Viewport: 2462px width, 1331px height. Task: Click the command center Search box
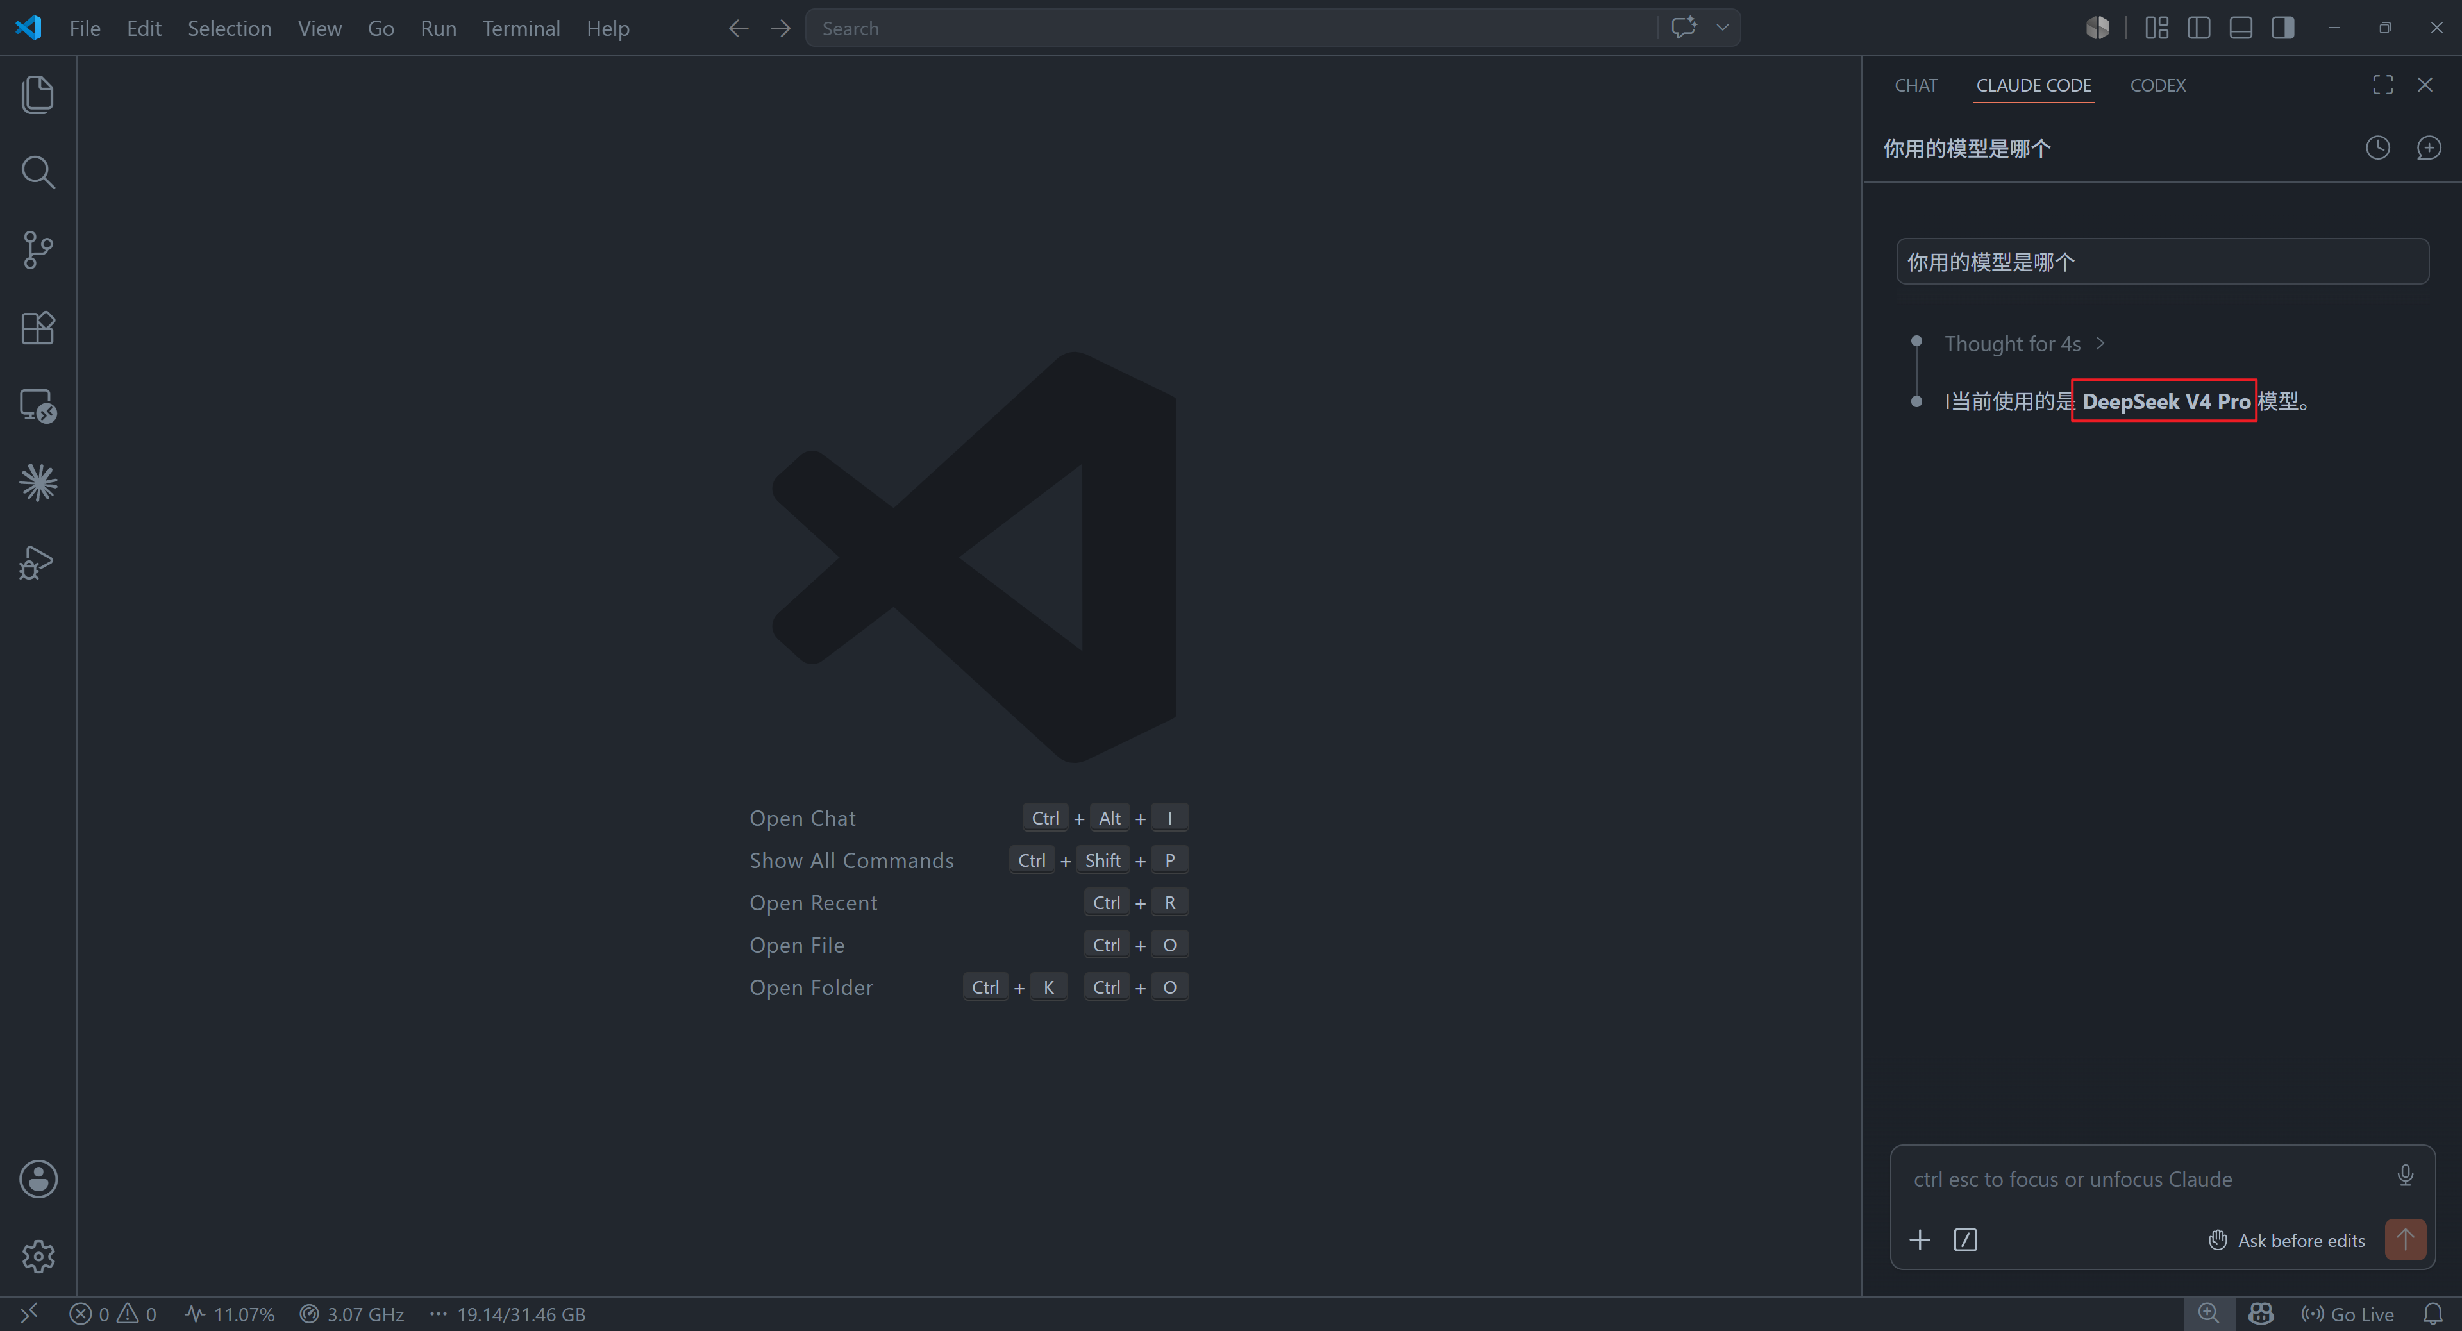coord(1231,29)
